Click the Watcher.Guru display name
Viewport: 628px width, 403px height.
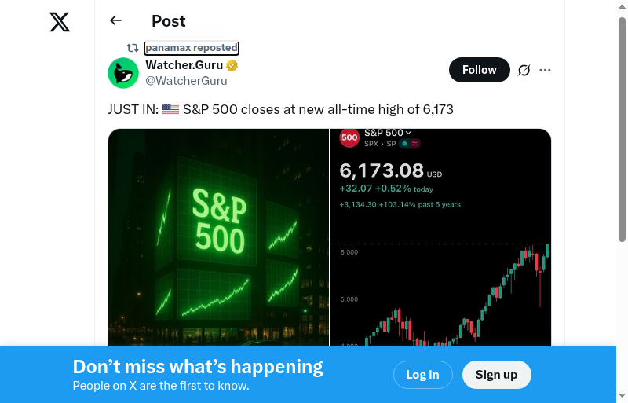(x=184, y=65)
